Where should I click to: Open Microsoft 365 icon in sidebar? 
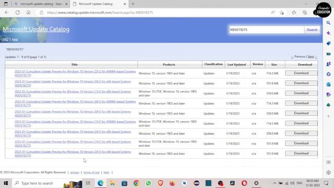(328, 74)
